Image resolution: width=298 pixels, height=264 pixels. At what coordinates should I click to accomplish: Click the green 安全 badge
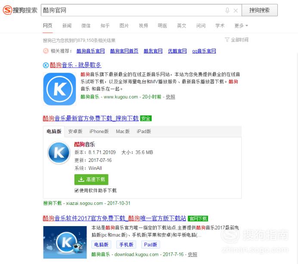pyautogui.click(x=146, y=118)
